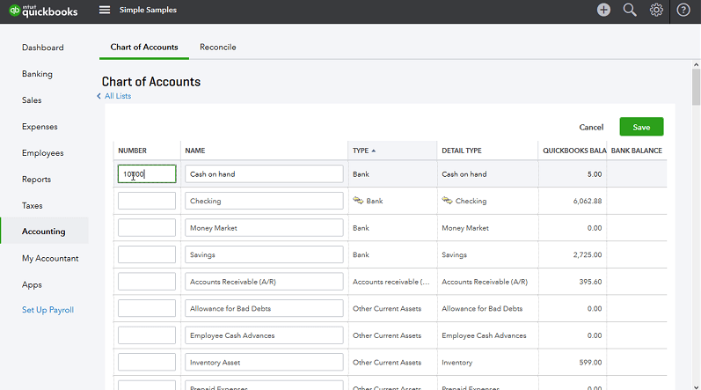Image resolution: width=701 pixels, height=390 pixels.
Task: Click the Accounts Receivable (A/R) name field
Action: [264, 282]
